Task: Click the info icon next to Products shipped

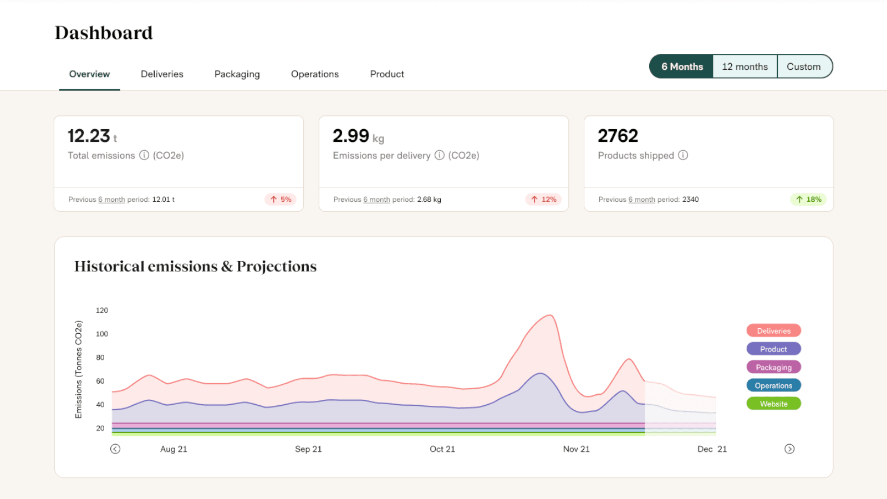Action: coord(684,156)
